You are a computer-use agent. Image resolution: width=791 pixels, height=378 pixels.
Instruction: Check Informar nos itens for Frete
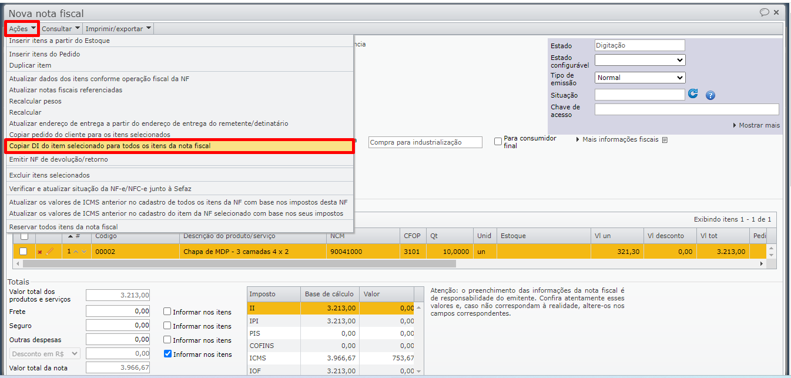[x=167, y=312]
